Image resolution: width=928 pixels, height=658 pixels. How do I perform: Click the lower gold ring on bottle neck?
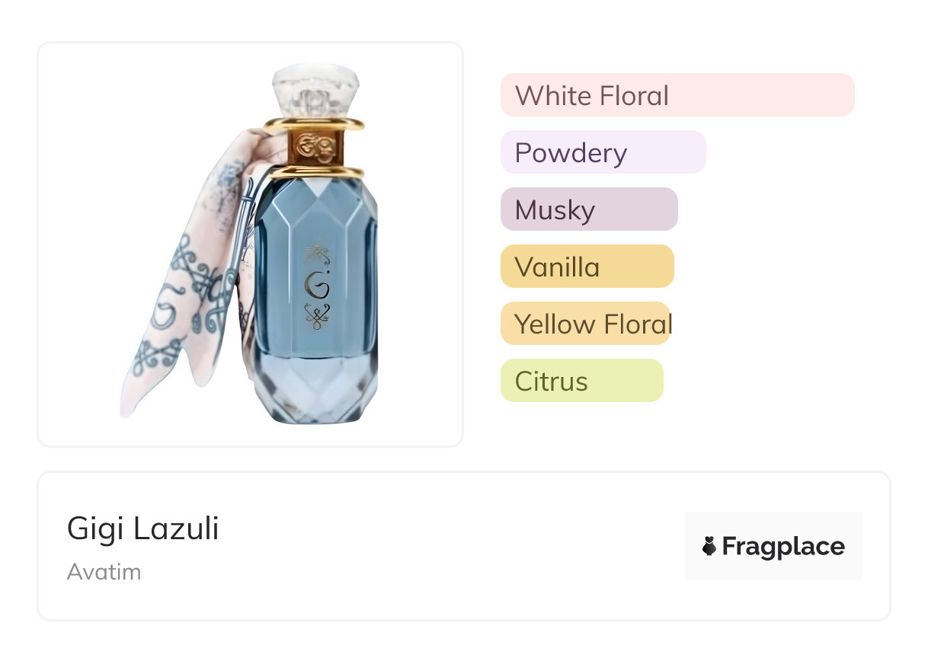coord(315,171)
